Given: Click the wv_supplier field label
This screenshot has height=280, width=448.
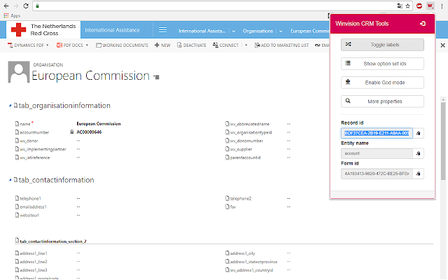Looking at the screenshot, I should click(241, 149).
